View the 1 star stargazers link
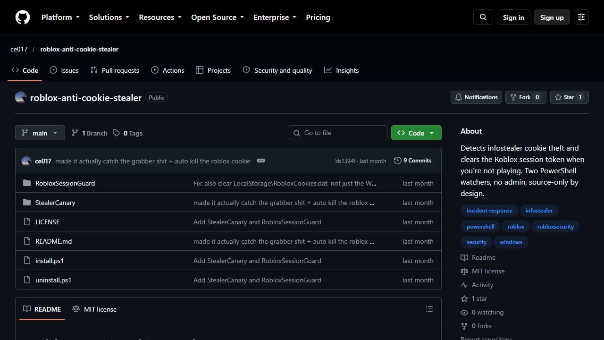The image size is (604, 340). (x=474, y=298)
